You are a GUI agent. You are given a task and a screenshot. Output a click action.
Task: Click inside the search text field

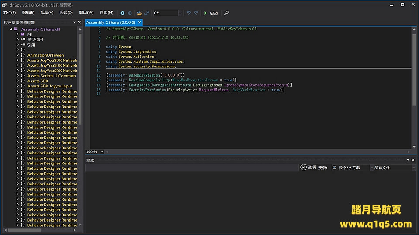191,168
